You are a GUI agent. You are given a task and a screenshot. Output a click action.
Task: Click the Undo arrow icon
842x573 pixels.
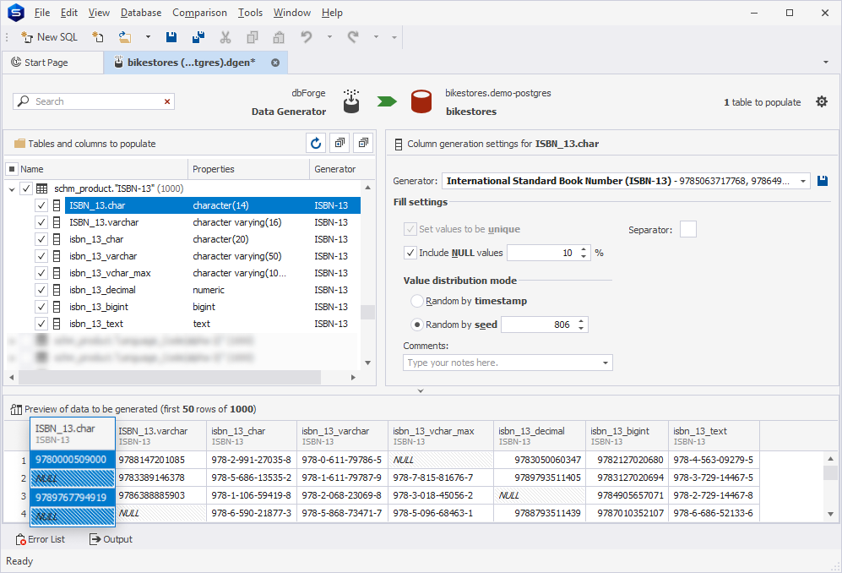click(306, 37)
